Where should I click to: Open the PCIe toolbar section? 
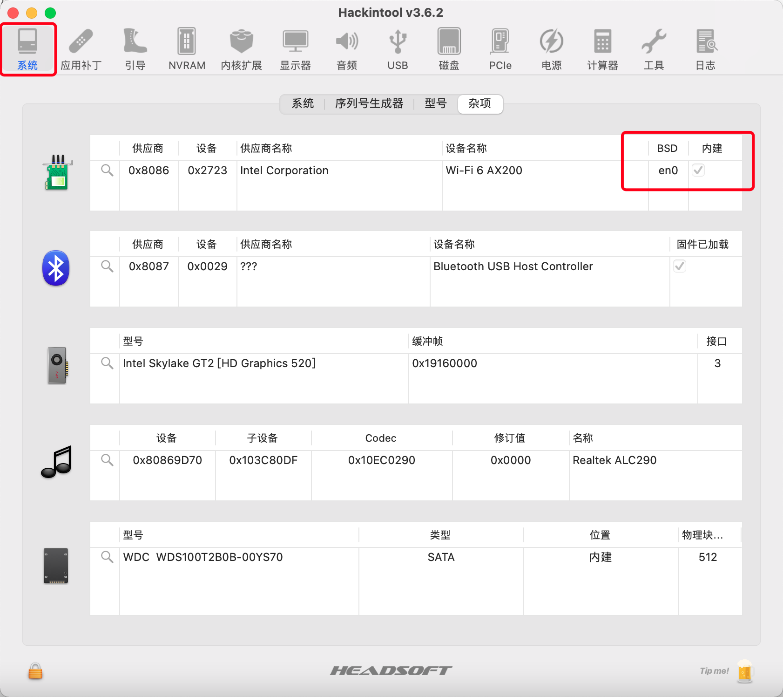point(500,49)
